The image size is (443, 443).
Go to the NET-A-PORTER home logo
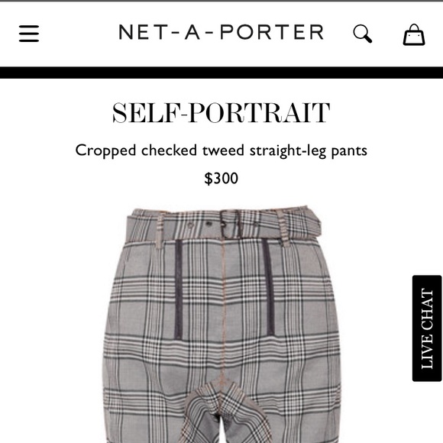[221, 32]
